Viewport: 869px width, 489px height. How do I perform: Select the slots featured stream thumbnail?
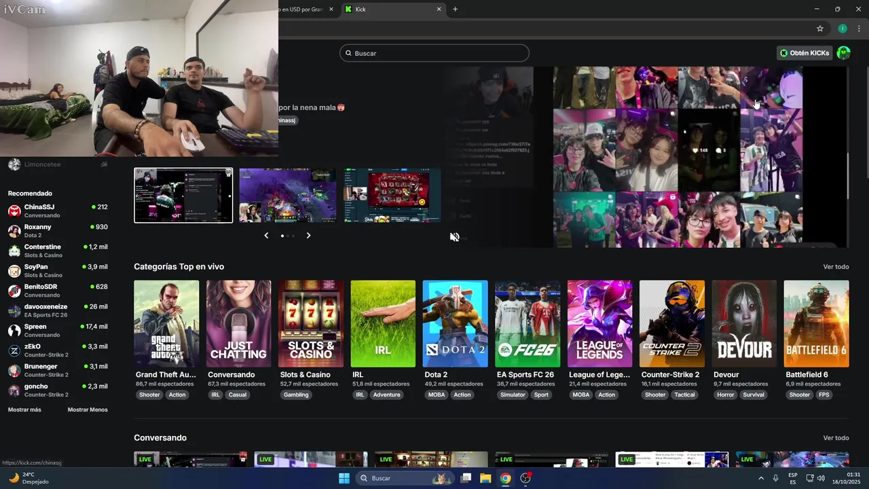(x=392, y=195)
